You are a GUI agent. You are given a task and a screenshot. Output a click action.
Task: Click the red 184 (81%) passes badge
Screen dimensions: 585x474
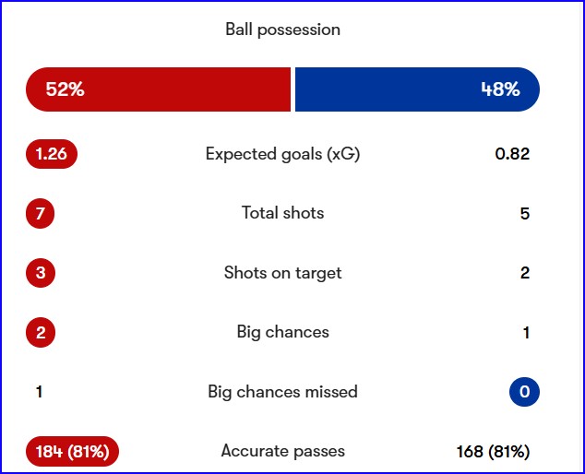tap(73, 452)
